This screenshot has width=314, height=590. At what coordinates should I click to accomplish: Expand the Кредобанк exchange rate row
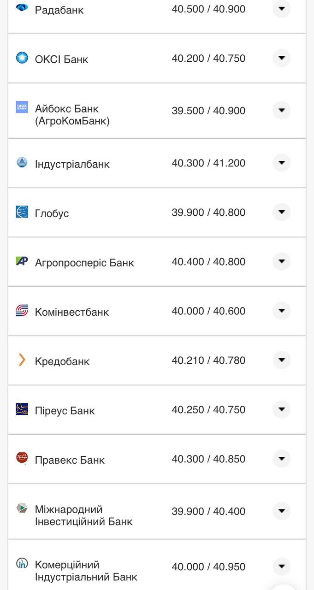click(281, 360)
